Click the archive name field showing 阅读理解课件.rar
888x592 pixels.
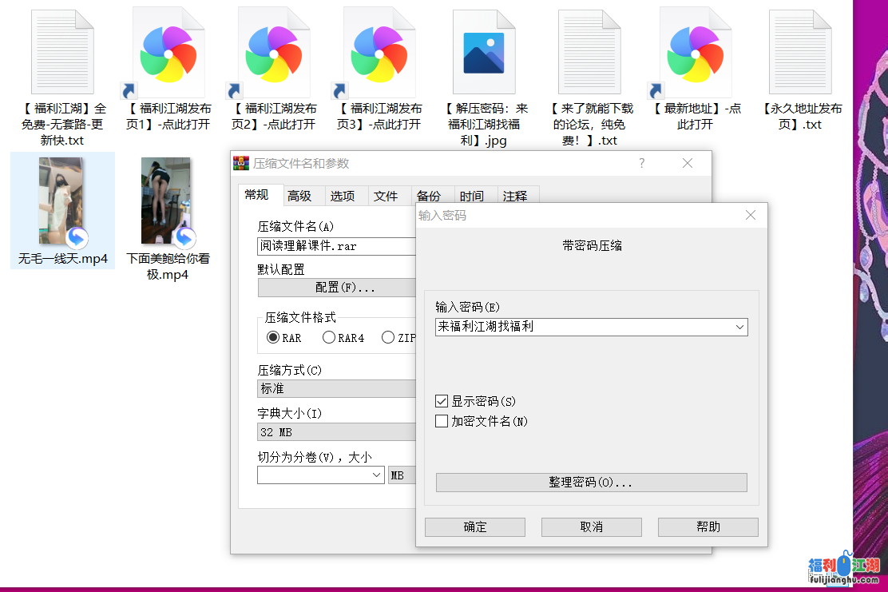click(x=336, y=246)
